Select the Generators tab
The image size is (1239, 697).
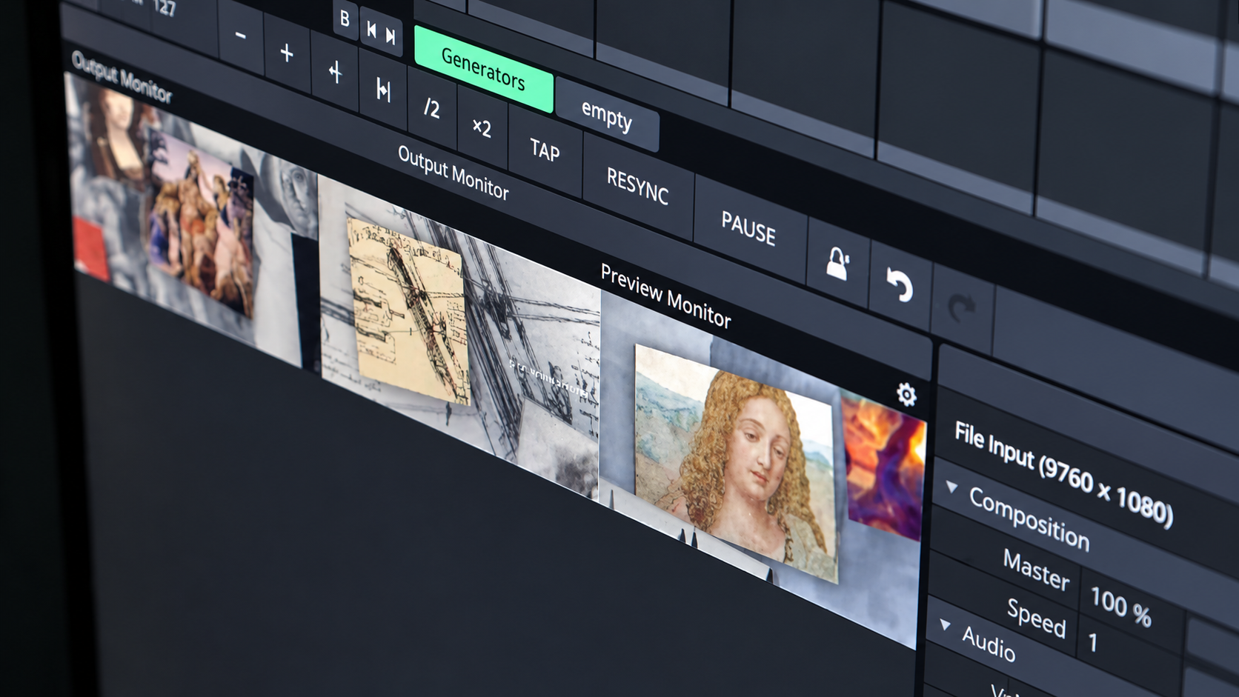tap(483, 68)
